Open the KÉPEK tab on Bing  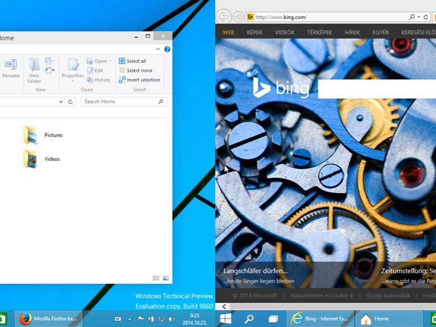254,32
